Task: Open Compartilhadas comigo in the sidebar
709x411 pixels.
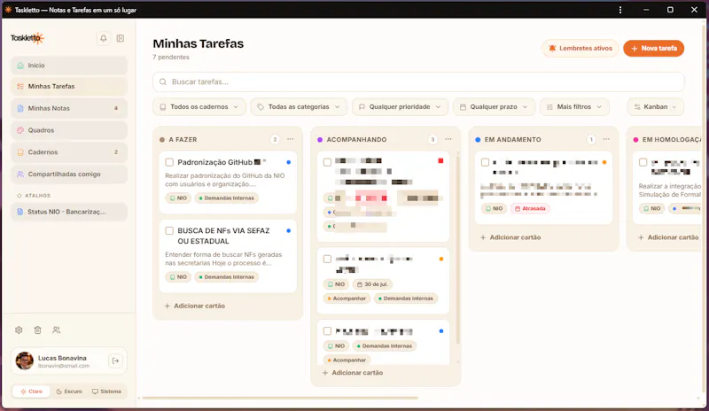Action: [69, 174]
